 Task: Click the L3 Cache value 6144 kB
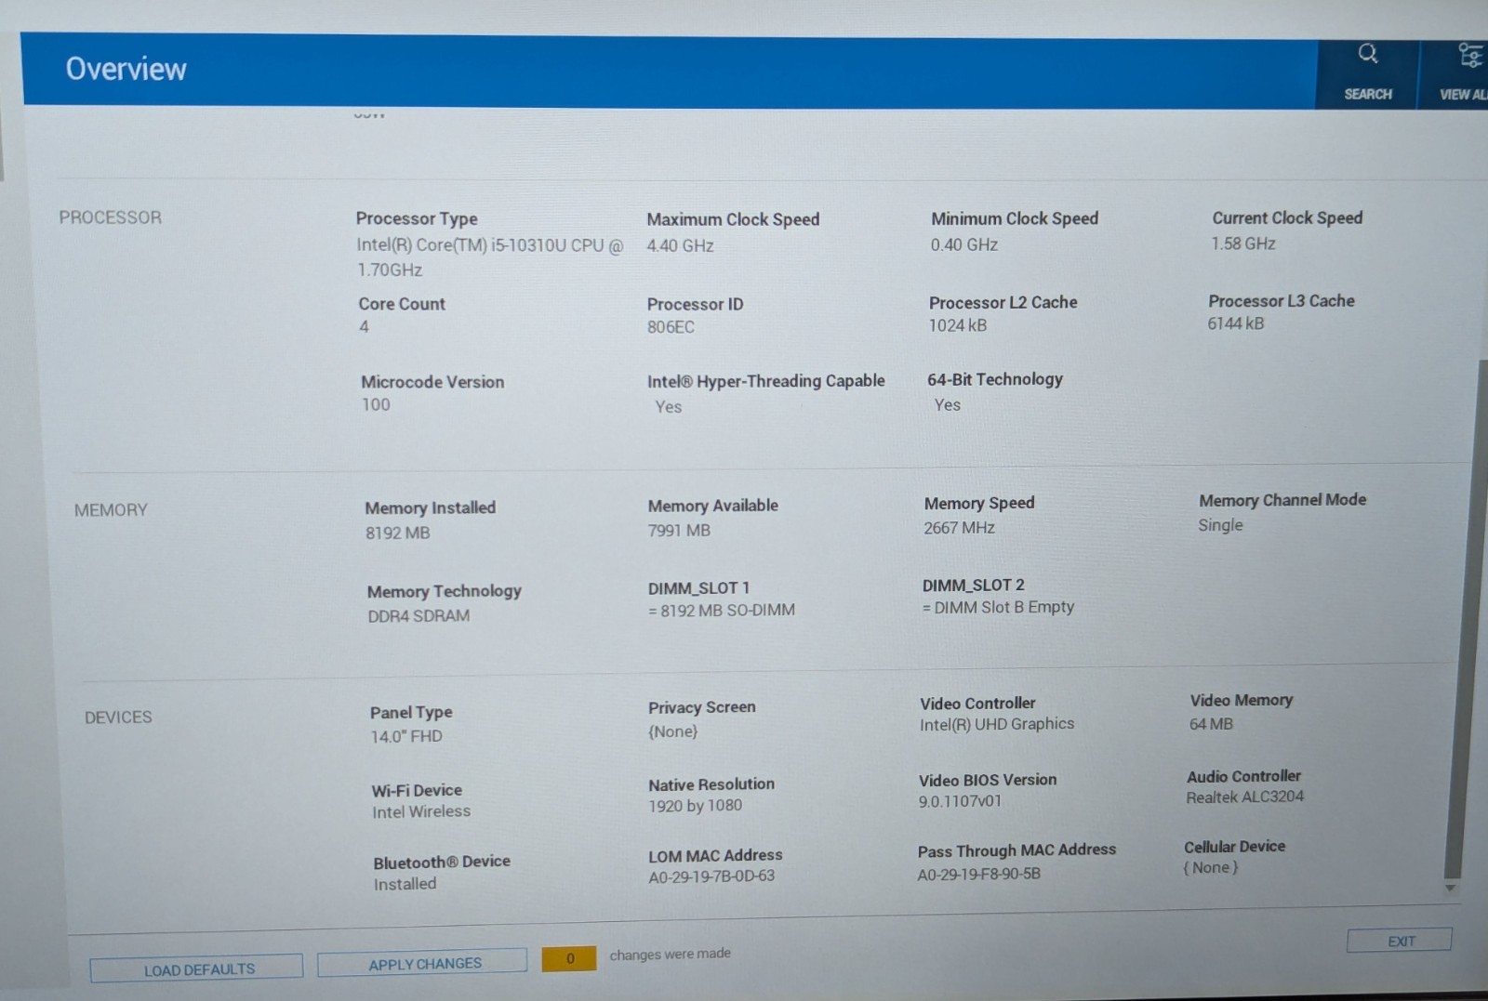(x=1236, y=323)
